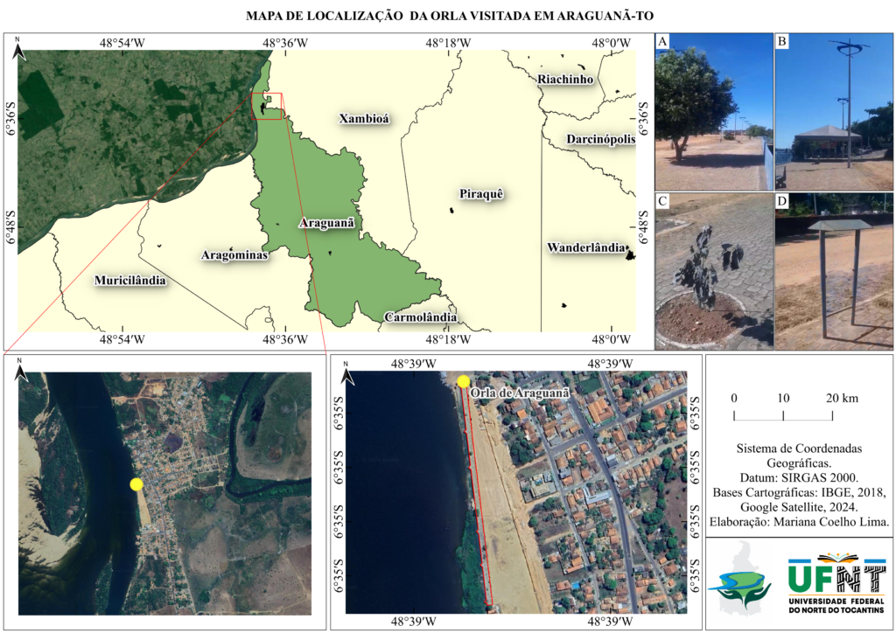The width and height of the screenshot is (896, 633).
Task: Click the Wanderlândia label
Action: point(586,248)
